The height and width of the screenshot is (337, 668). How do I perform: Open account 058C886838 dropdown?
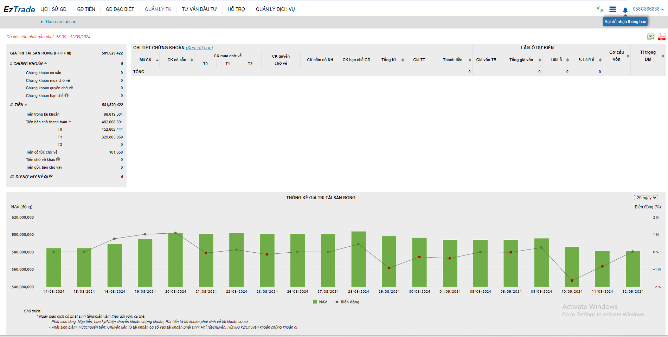[648, 9]
